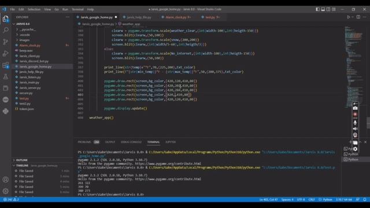The height and width of the screenshot is (208, 370).
Task: Open the recorder settings gear
Action: 355,149
